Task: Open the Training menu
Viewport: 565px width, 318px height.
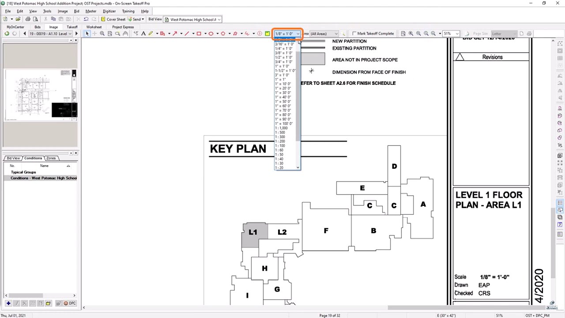Action: 128,11
